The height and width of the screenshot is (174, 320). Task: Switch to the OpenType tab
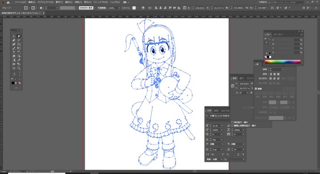point(225,111)
